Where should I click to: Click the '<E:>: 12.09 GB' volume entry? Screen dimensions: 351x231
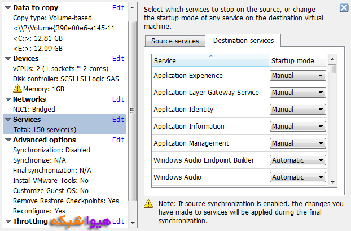(x=38, y=49)
